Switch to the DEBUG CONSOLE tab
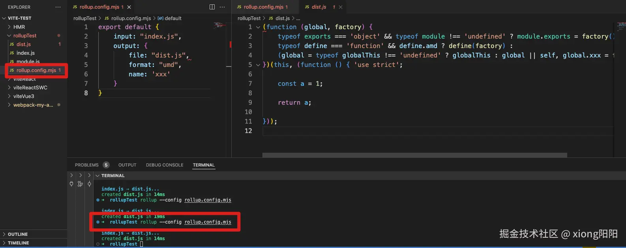Screen dimensions: 626x248 point(165,165)
